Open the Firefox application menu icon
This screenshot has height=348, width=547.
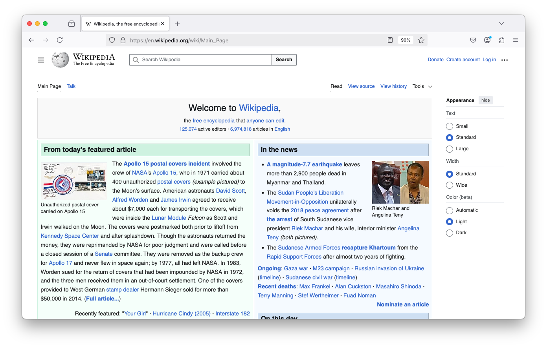[516, 40]
